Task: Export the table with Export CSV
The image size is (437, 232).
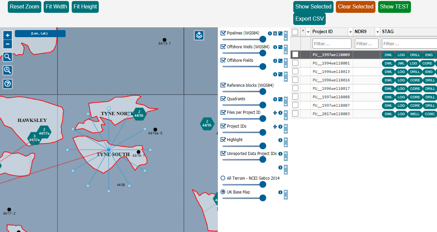Action: (x=309, y=19)
